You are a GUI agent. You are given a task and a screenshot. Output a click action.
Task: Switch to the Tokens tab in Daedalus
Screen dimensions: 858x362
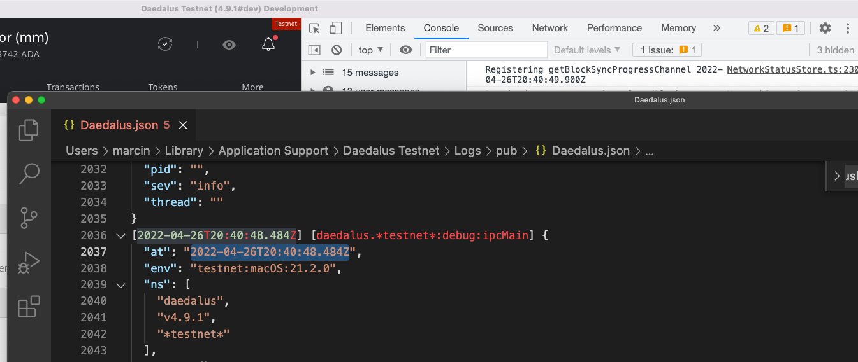[x=163, y=87]
